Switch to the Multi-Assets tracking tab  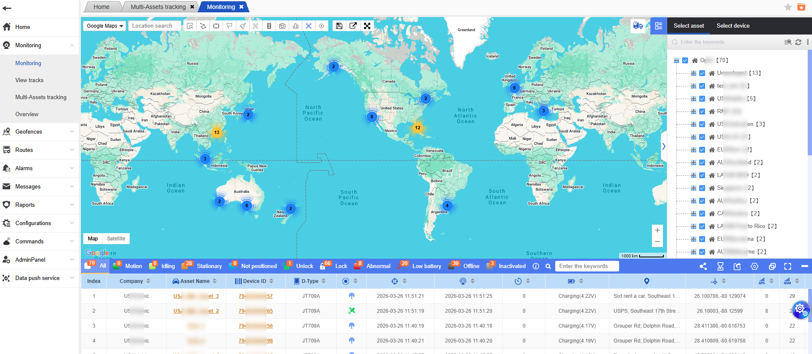(158, 7)
